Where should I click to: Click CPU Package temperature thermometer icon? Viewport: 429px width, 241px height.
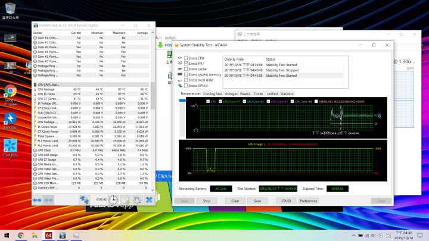[35, 89]
